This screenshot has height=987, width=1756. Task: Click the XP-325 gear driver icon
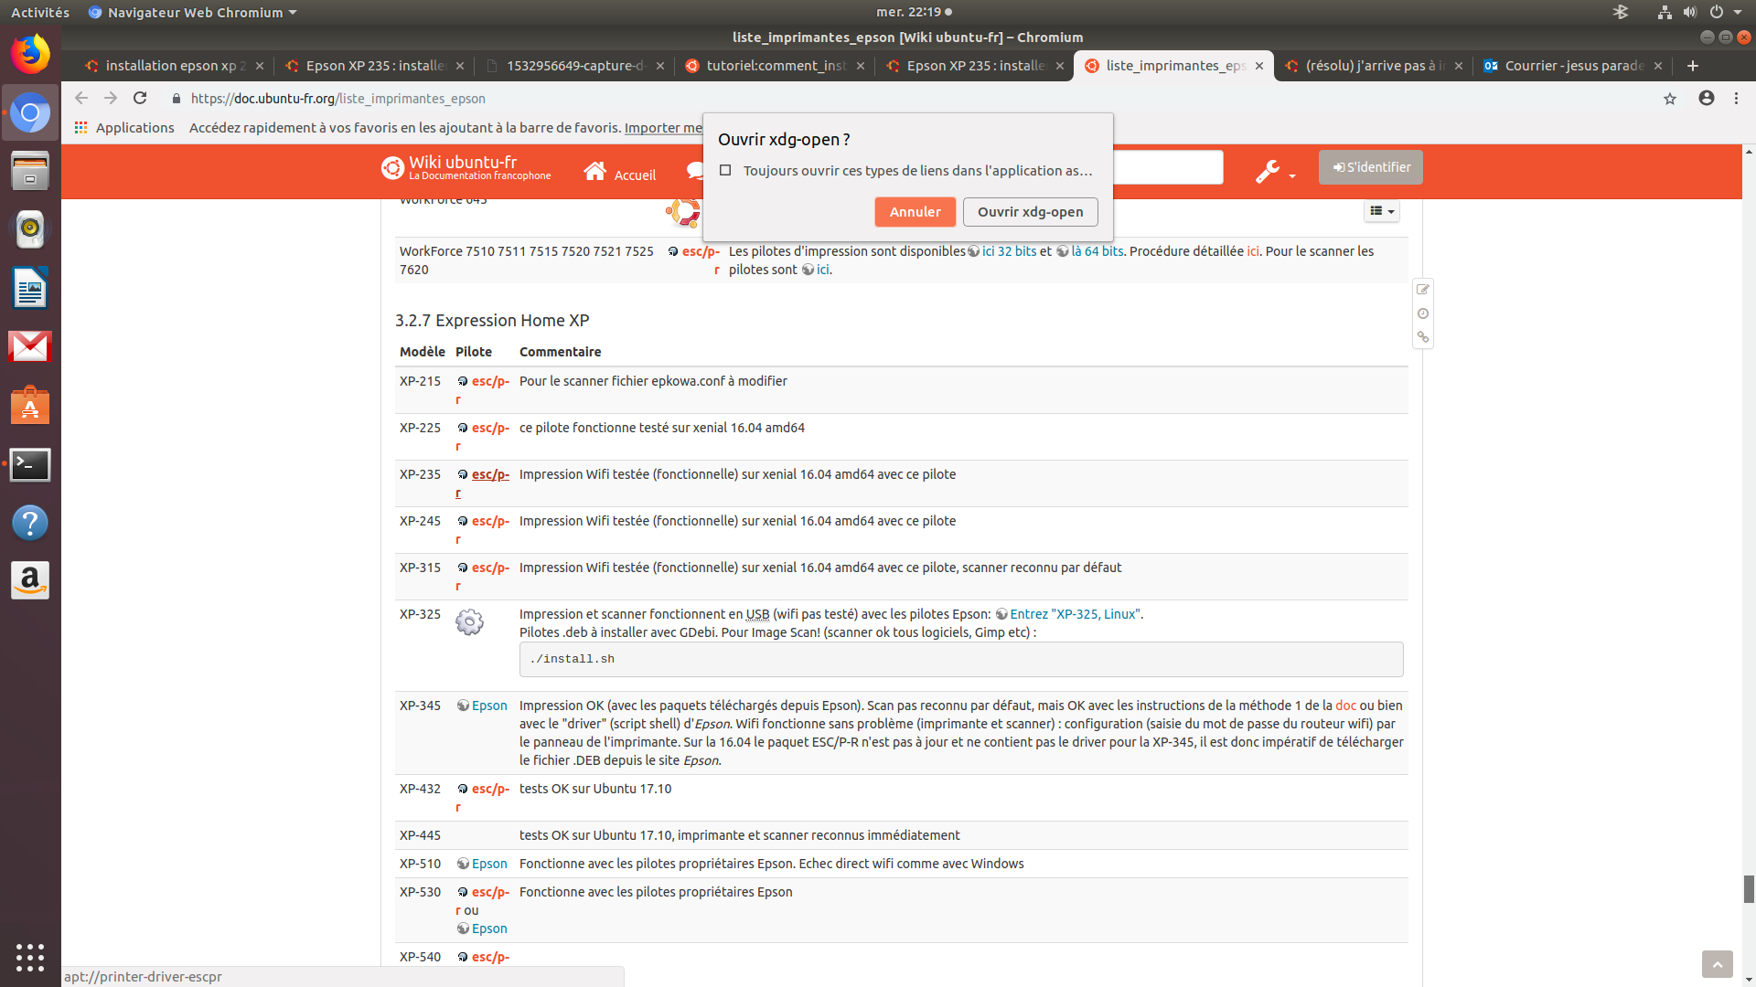pos(469,622)
